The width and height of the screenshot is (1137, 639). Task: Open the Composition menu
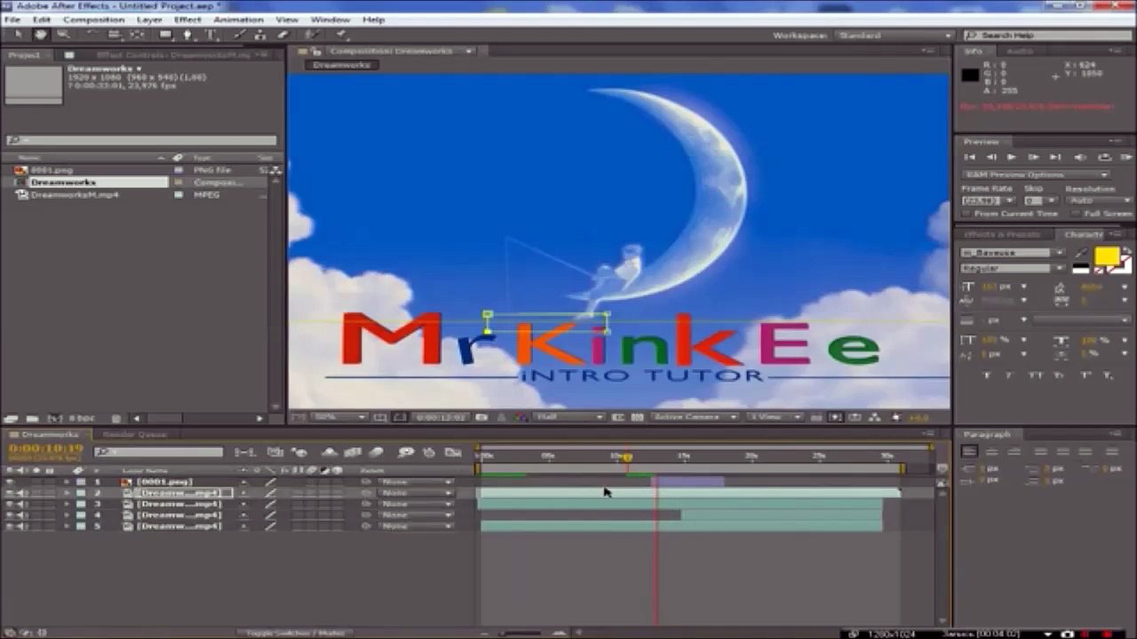click(x=94, y=20)
